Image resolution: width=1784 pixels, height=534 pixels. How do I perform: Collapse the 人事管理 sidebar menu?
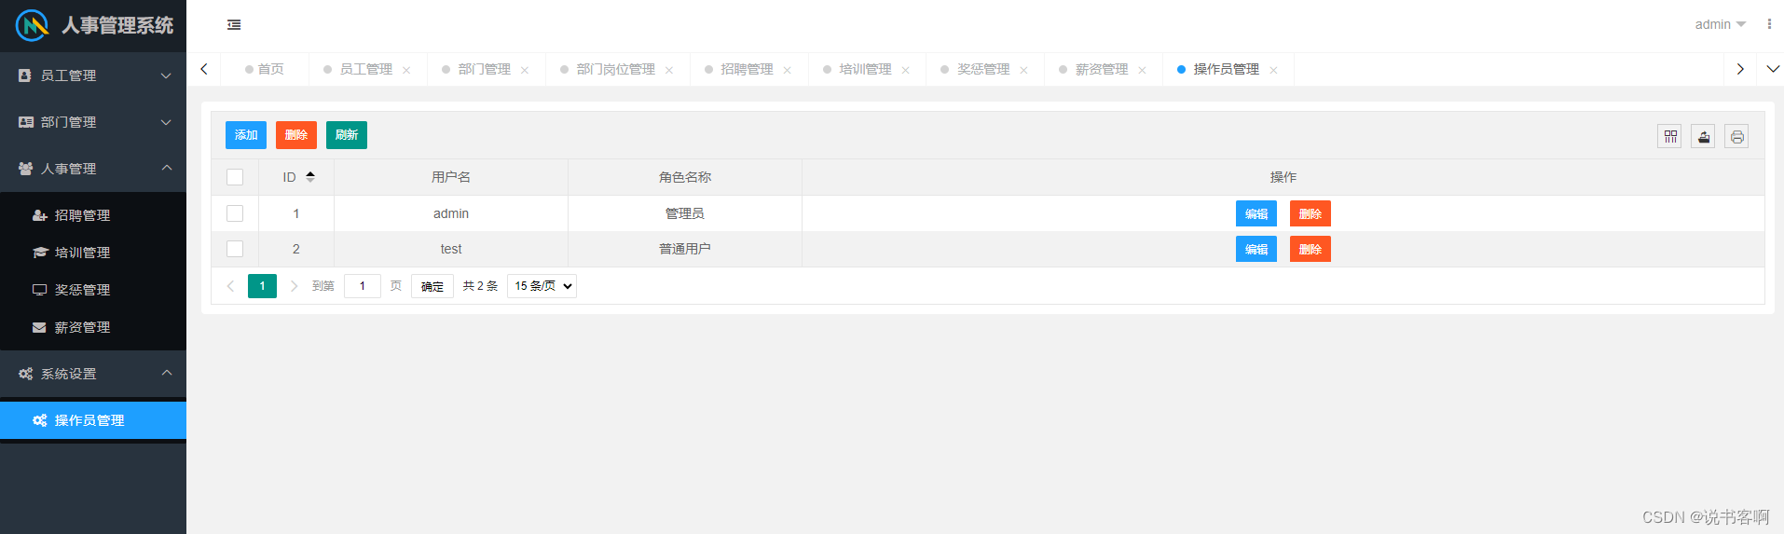pos(93,169)
